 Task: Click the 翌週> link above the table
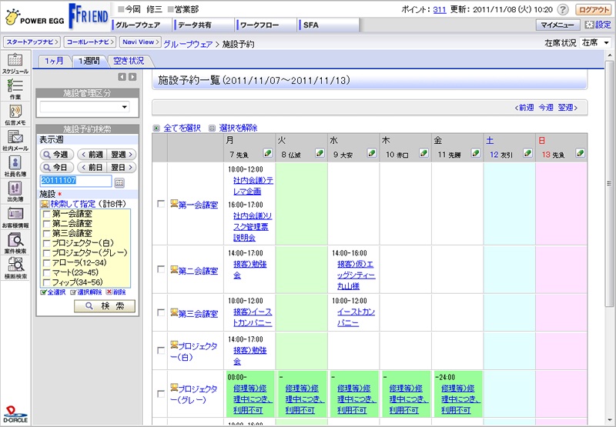click(x=567, y=108)
